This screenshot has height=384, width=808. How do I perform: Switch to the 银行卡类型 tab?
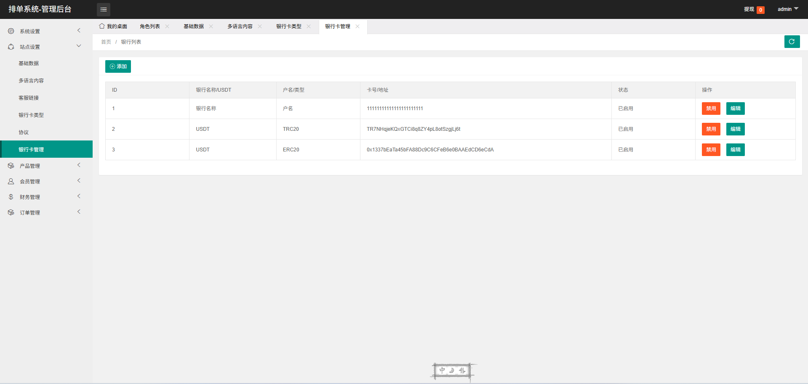(x=289, y=26)
